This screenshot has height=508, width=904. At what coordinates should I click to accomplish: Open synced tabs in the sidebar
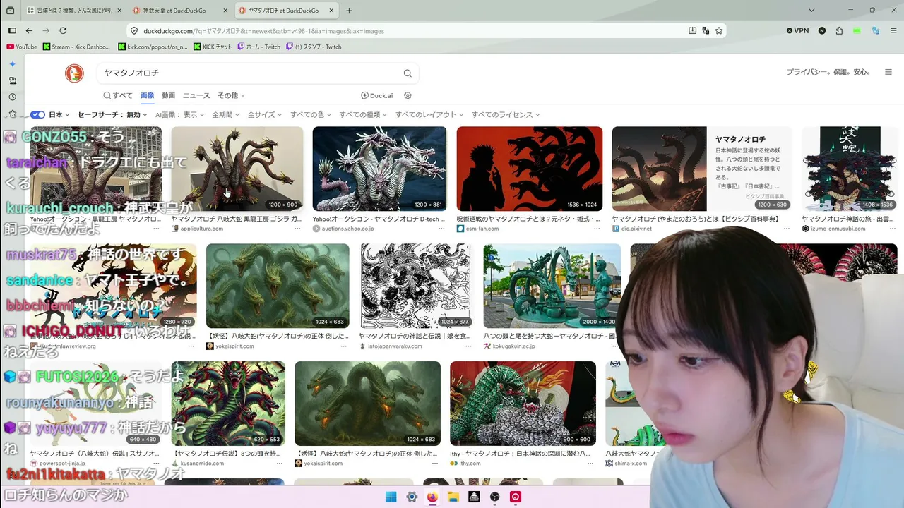coord(12,81)
